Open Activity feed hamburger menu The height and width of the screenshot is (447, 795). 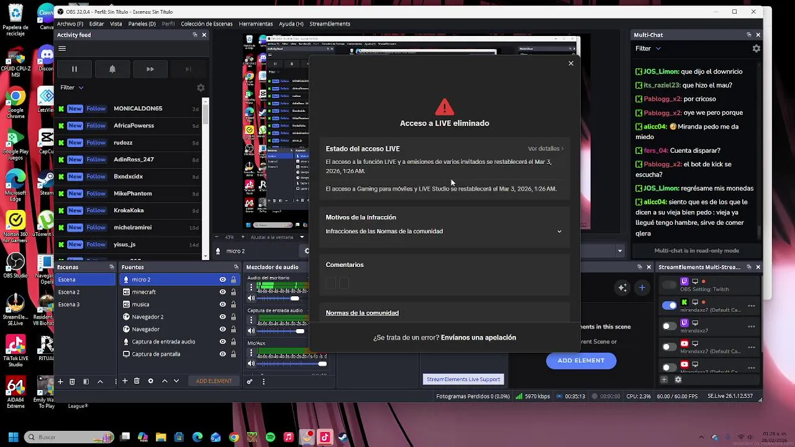click(x=62, y=48)
